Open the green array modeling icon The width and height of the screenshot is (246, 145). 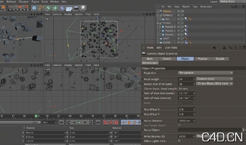(x=55, y=8)
